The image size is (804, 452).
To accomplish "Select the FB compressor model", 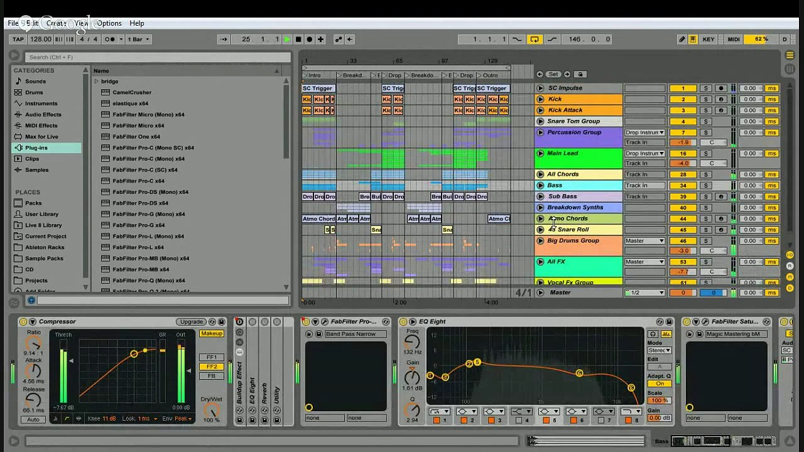I will pyautogui.click(x=212, y=376).
